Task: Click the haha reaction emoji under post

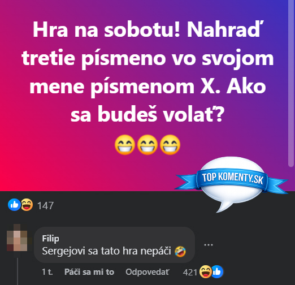Action: 27,205
